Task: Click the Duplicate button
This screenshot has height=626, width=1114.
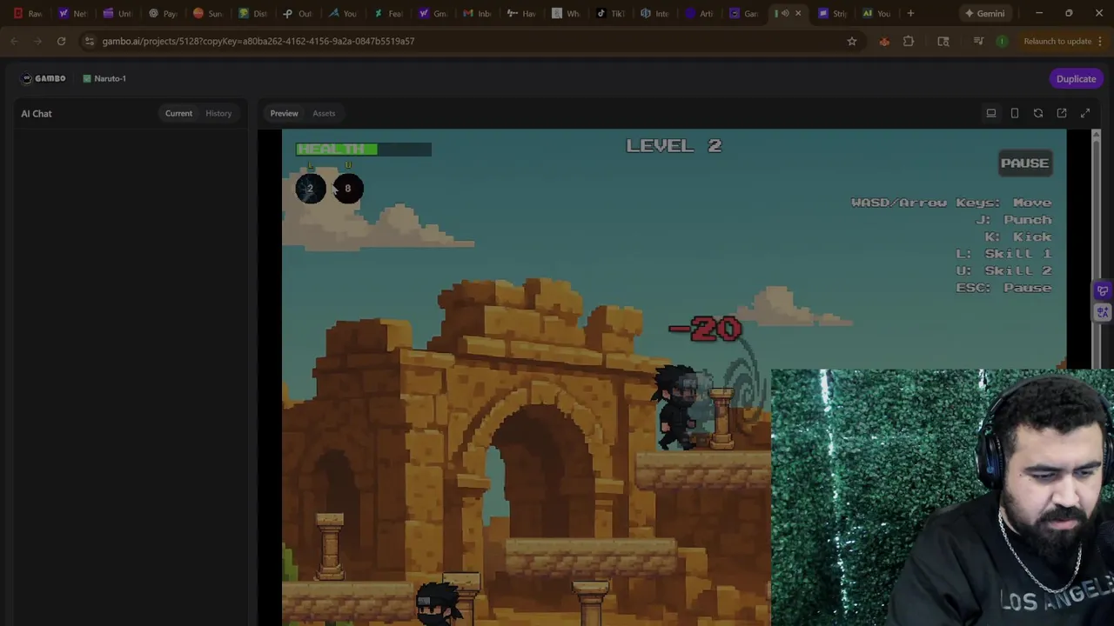Action: (x=1077, y=78)
